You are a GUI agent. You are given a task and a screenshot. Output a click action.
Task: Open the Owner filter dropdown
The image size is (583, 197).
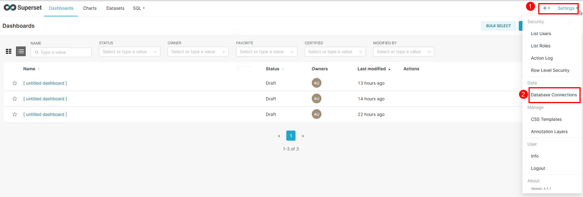[x=198, y=52]
